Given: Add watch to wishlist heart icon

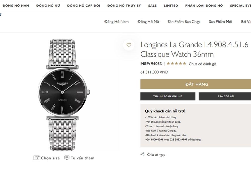Looking at the screenshot, I should pos(129,45).
